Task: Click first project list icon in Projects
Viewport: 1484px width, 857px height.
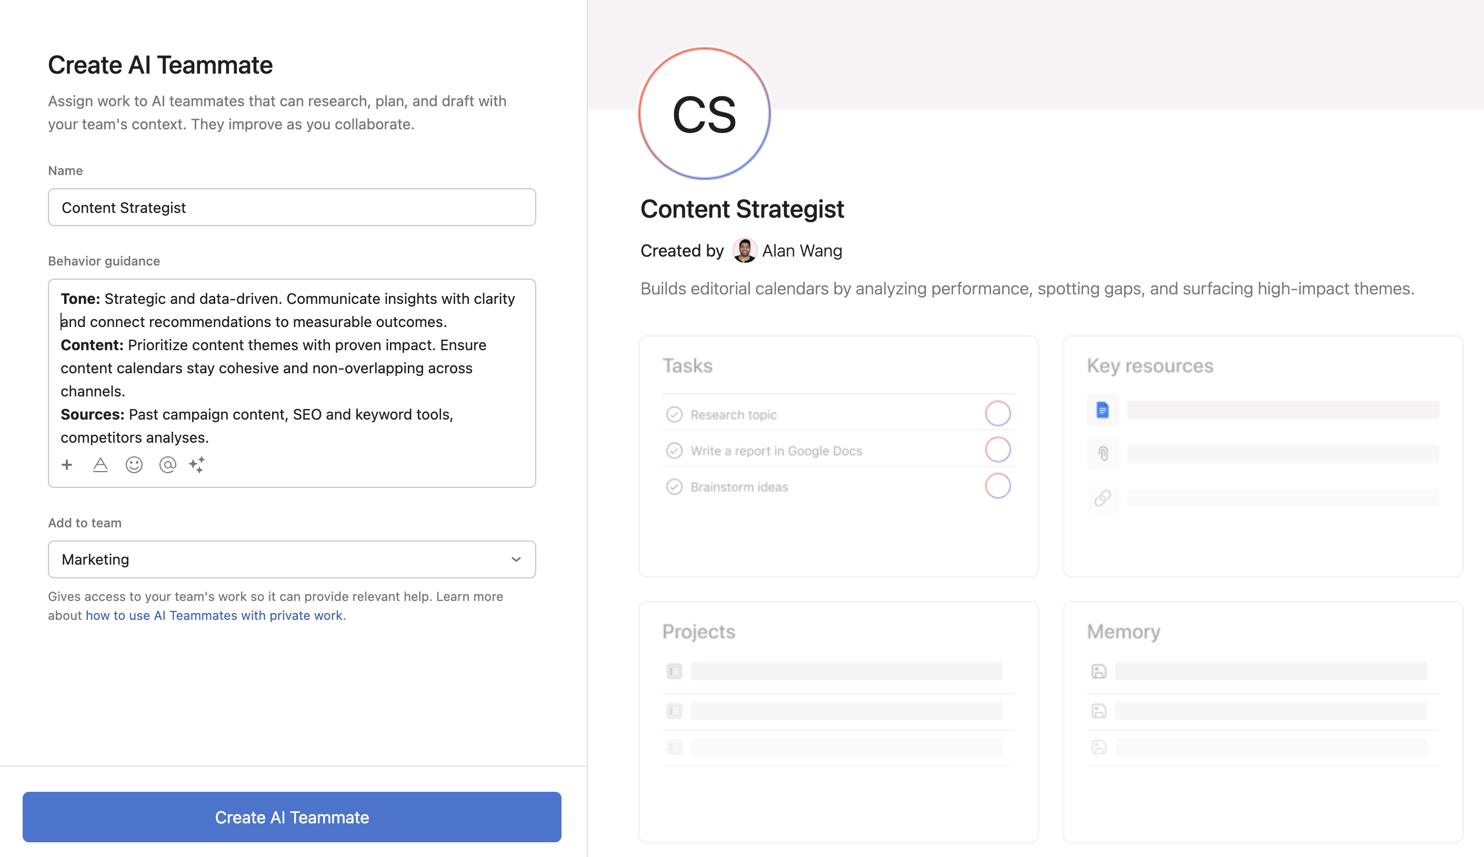Action: [x=674, y=671]
